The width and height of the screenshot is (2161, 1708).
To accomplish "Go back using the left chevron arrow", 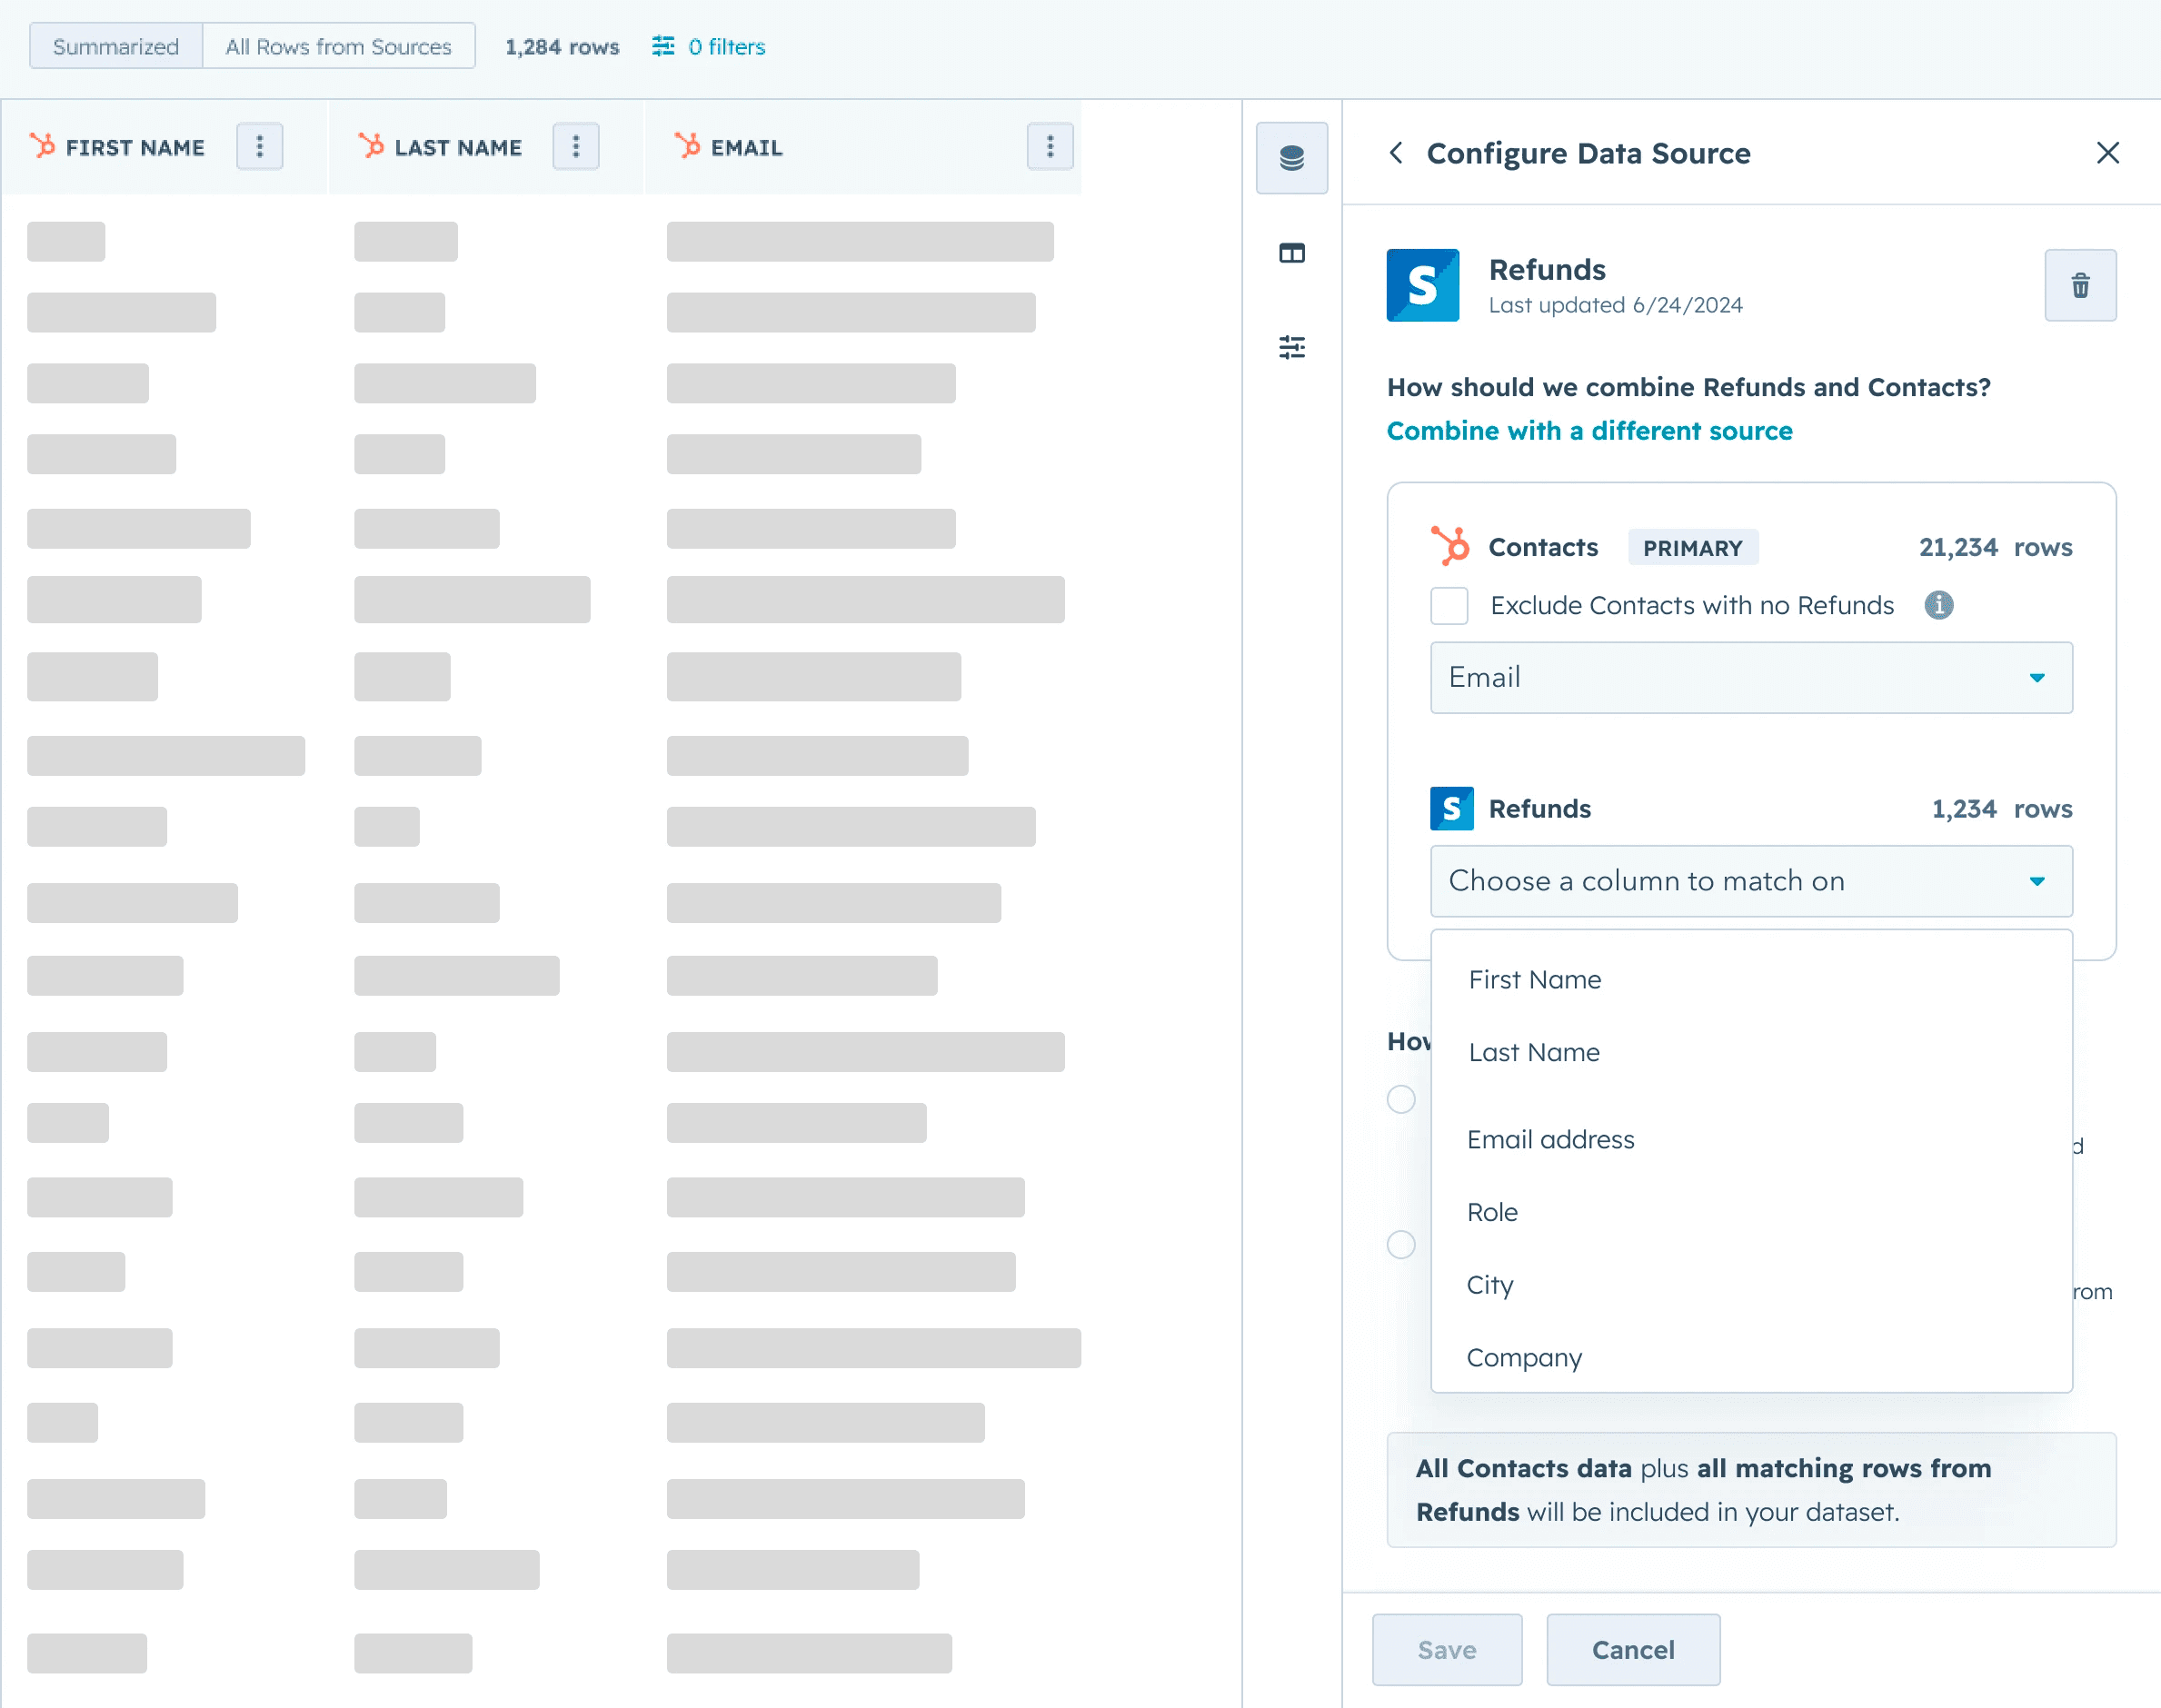I will pos(1396,153).
